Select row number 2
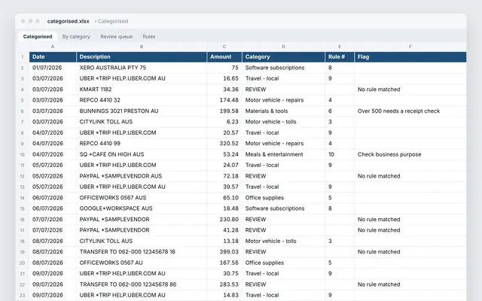482x301 pixels. [x=22, y=68]
